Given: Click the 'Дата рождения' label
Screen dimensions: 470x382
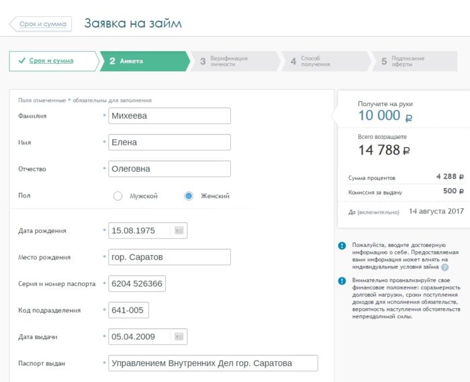Looking at the screenshot, I should point(42,231).
